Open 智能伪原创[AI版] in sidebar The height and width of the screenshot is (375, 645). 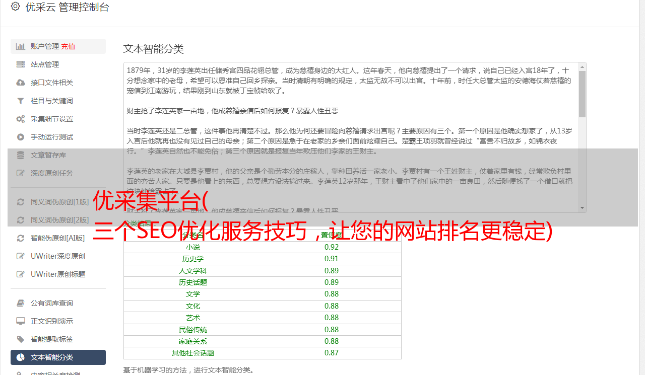pos(58,238)
